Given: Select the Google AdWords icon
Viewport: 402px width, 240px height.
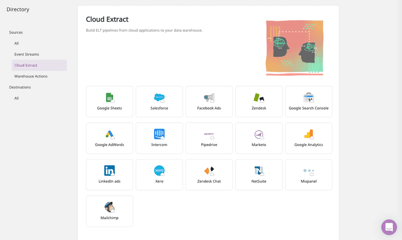Looking at the screenshot, I should [110, 134].
